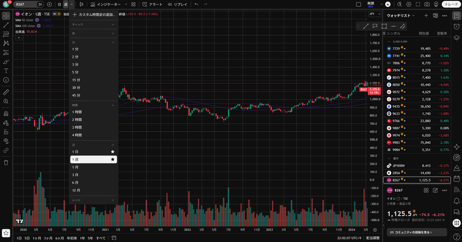Screen dimensions: 462x242
Task: Choose the 45 minute interval
Action: coord(94,95)
